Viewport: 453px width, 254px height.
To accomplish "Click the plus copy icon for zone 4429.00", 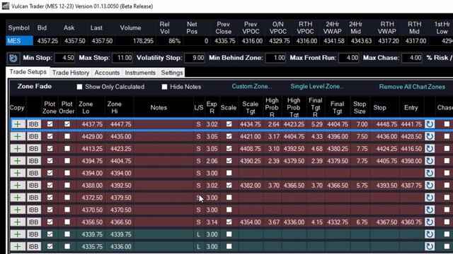I will click(18, 136).
